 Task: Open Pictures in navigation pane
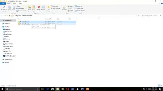click(x=7, y=39)
